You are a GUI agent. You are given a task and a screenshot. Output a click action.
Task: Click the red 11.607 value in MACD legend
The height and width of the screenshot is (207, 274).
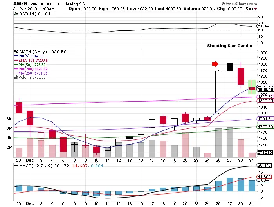pos(80,166)
